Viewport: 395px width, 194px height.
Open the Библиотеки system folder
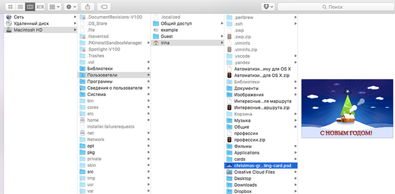point(114,68)
